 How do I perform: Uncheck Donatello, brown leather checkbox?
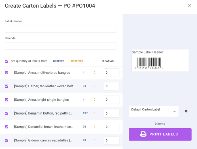(x=7, y=127)
